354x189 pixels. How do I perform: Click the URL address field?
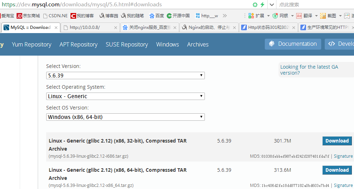pyautogui.click(x=125, y=5)
